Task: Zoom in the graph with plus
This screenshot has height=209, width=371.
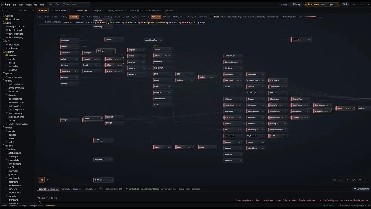Action: pos(360,180)
